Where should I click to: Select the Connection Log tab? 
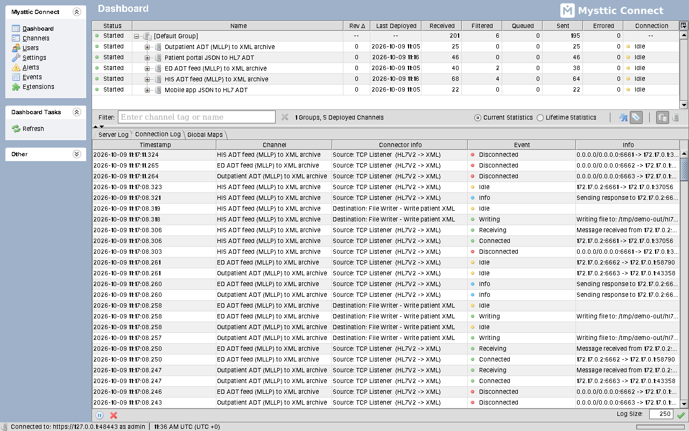(x=158, y=134)
